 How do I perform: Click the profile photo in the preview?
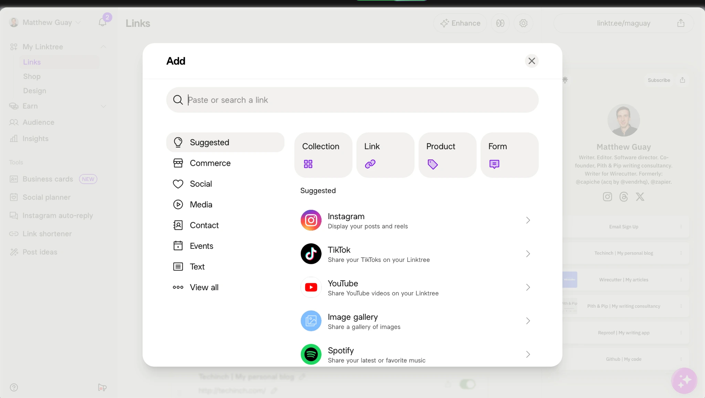click(x=623, y=121)
